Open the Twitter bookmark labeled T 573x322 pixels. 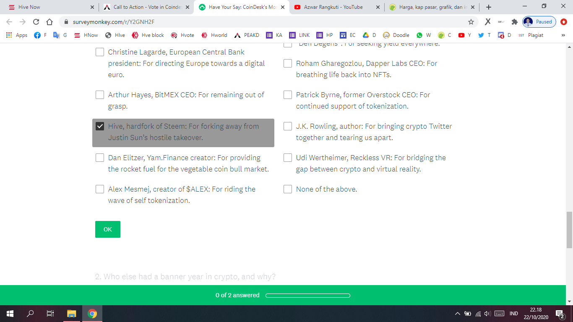[484, 35]
